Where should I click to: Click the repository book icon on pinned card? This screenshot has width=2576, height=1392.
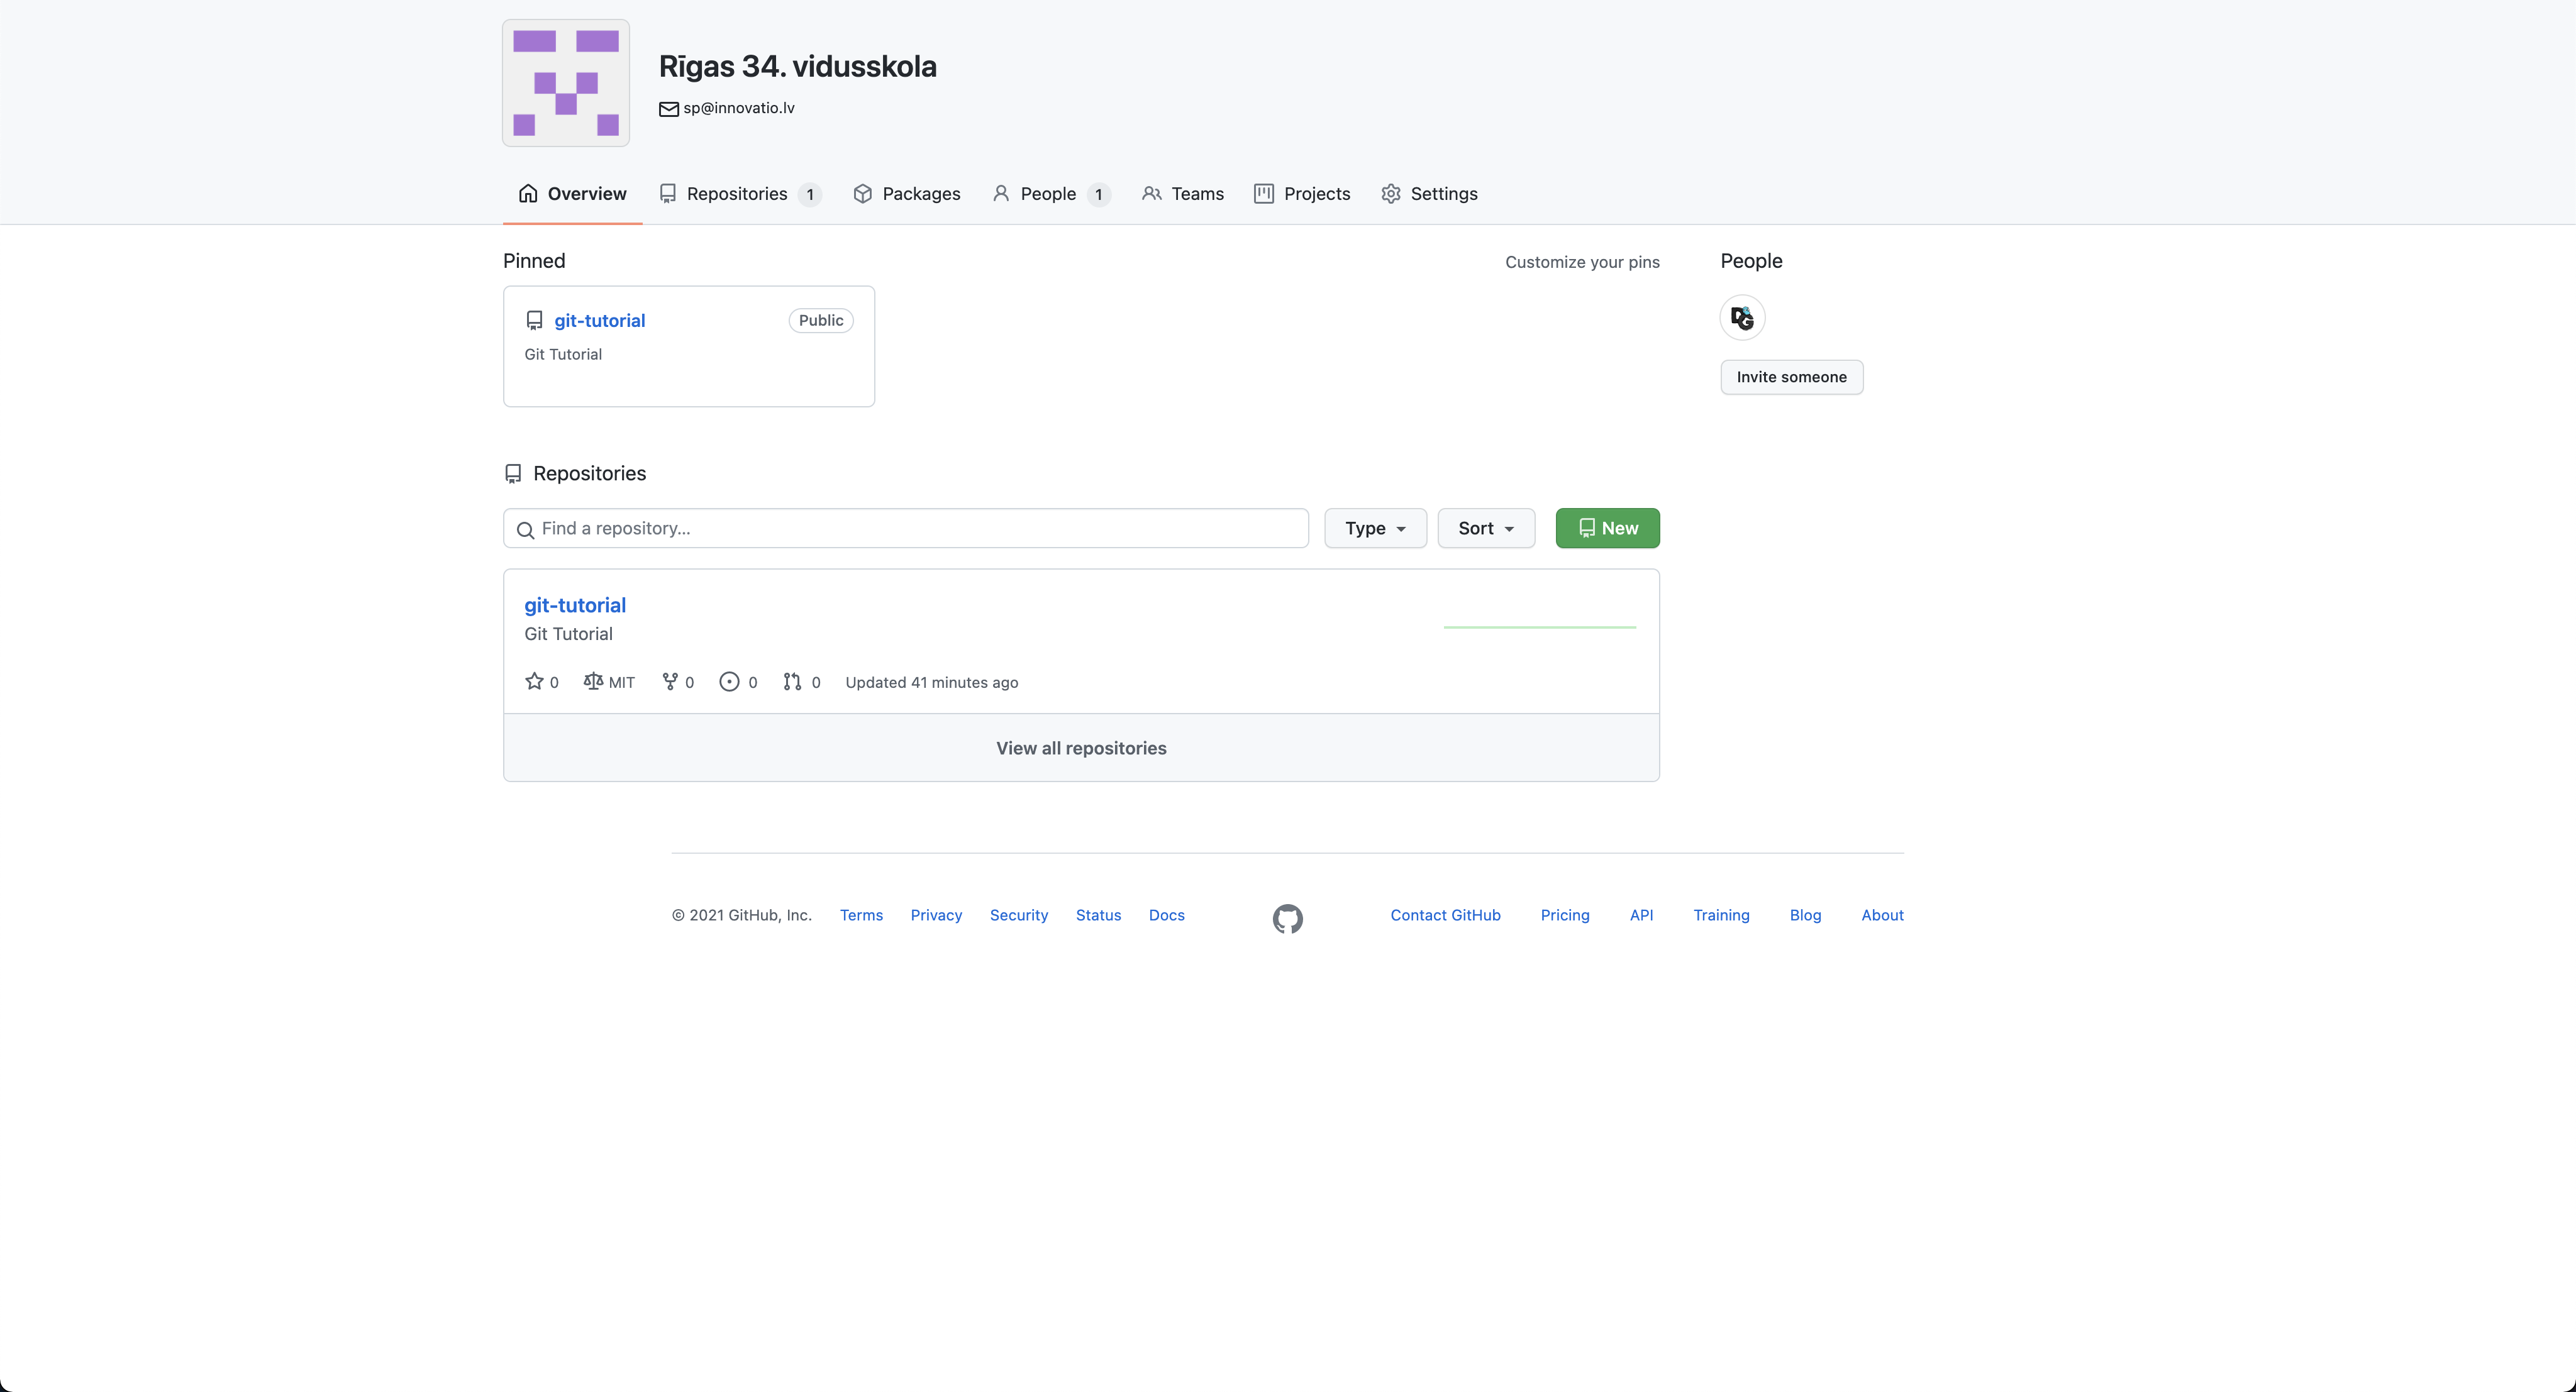coord(534,320)
